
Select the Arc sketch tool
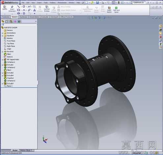click(24, 10)
